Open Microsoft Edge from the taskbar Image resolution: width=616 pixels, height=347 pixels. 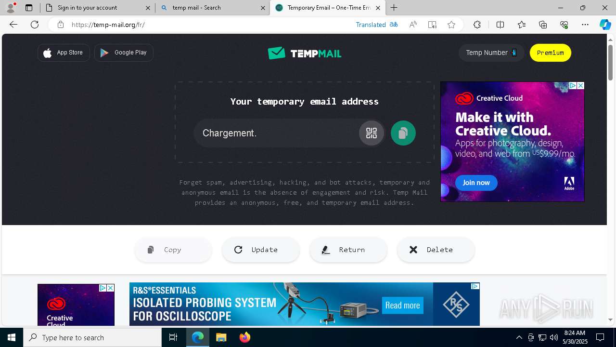(x=198, y=337)
